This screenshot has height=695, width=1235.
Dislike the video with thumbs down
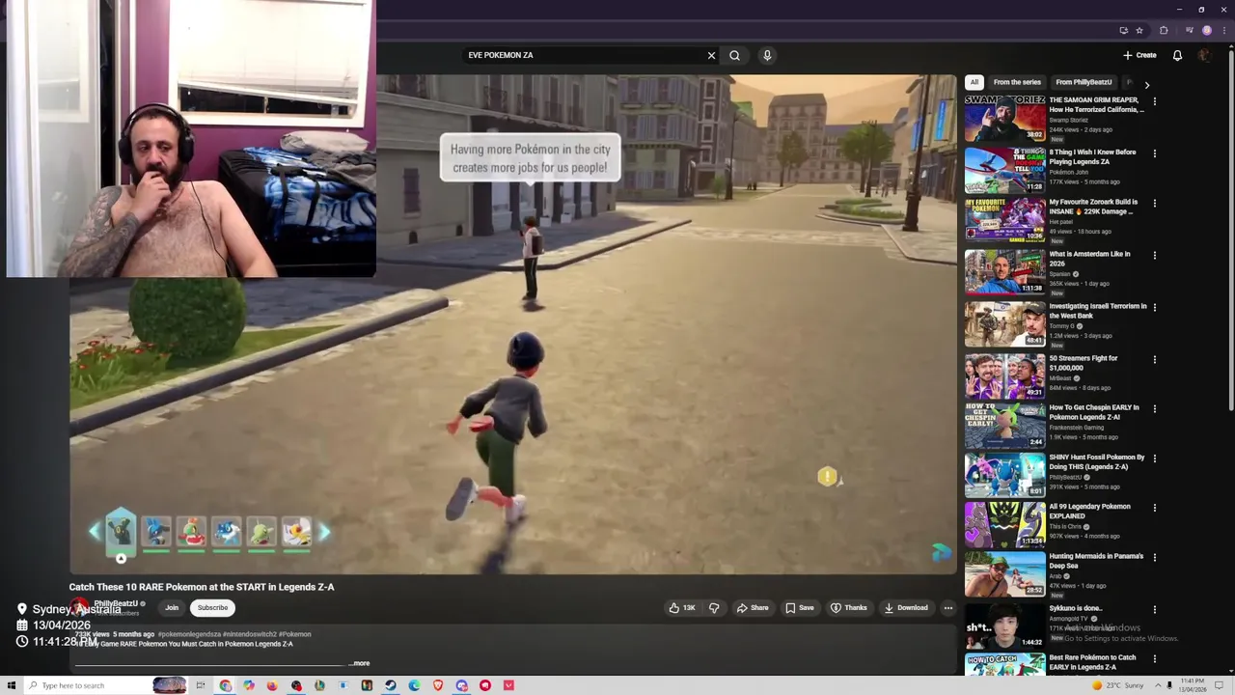click(x=714, y=607)
